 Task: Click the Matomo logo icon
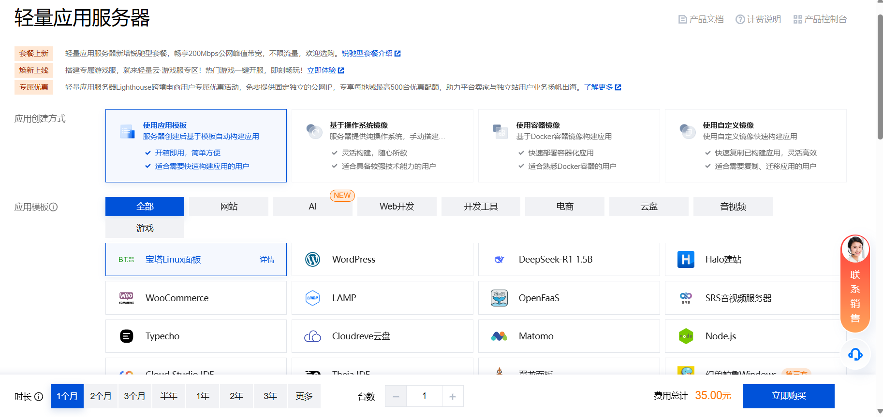point(499,336)
